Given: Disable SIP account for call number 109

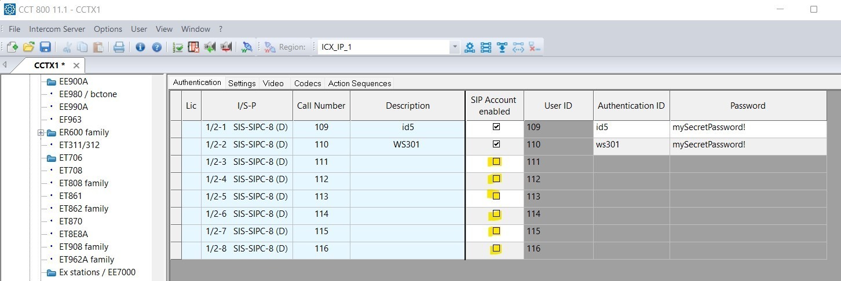Looking at the screenshot, I should pyautogui.click(x=496, y=127).
